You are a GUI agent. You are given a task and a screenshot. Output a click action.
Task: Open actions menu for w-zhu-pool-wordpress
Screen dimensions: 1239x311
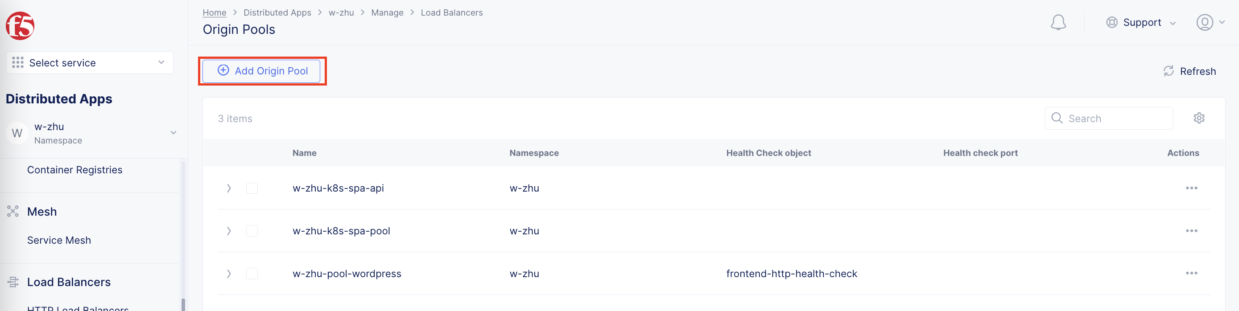point(1191,274)
